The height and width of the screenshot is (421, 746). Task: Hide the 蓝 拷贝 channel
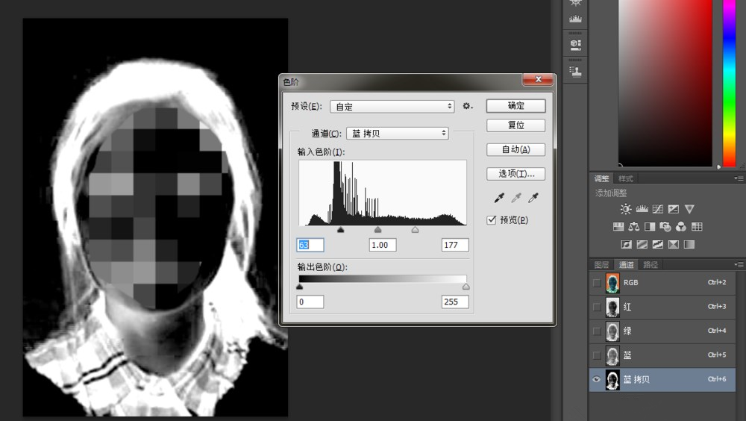[x=596, y=379]
